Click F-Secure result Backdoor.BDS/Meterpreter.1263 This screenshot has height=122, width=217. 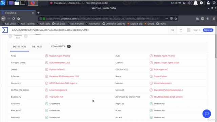[x=64, y=76]
